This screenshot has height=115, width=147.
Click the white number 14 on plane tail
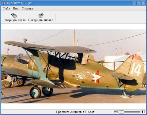[x=136, y=69]
